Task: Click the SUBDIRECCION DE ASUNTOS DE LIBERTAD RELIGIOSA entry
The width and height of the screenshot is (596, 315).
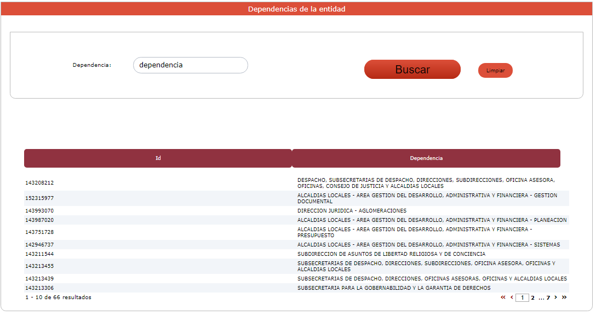Action: click(391, 254)
